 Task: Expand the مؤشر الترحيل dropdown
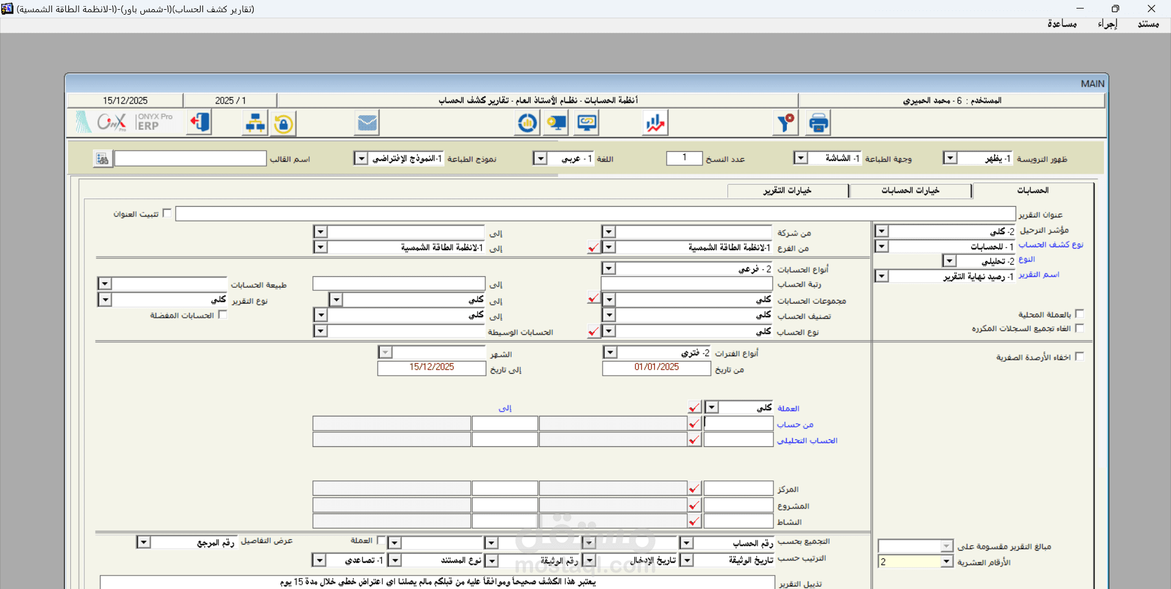click(x=882, y=231)
